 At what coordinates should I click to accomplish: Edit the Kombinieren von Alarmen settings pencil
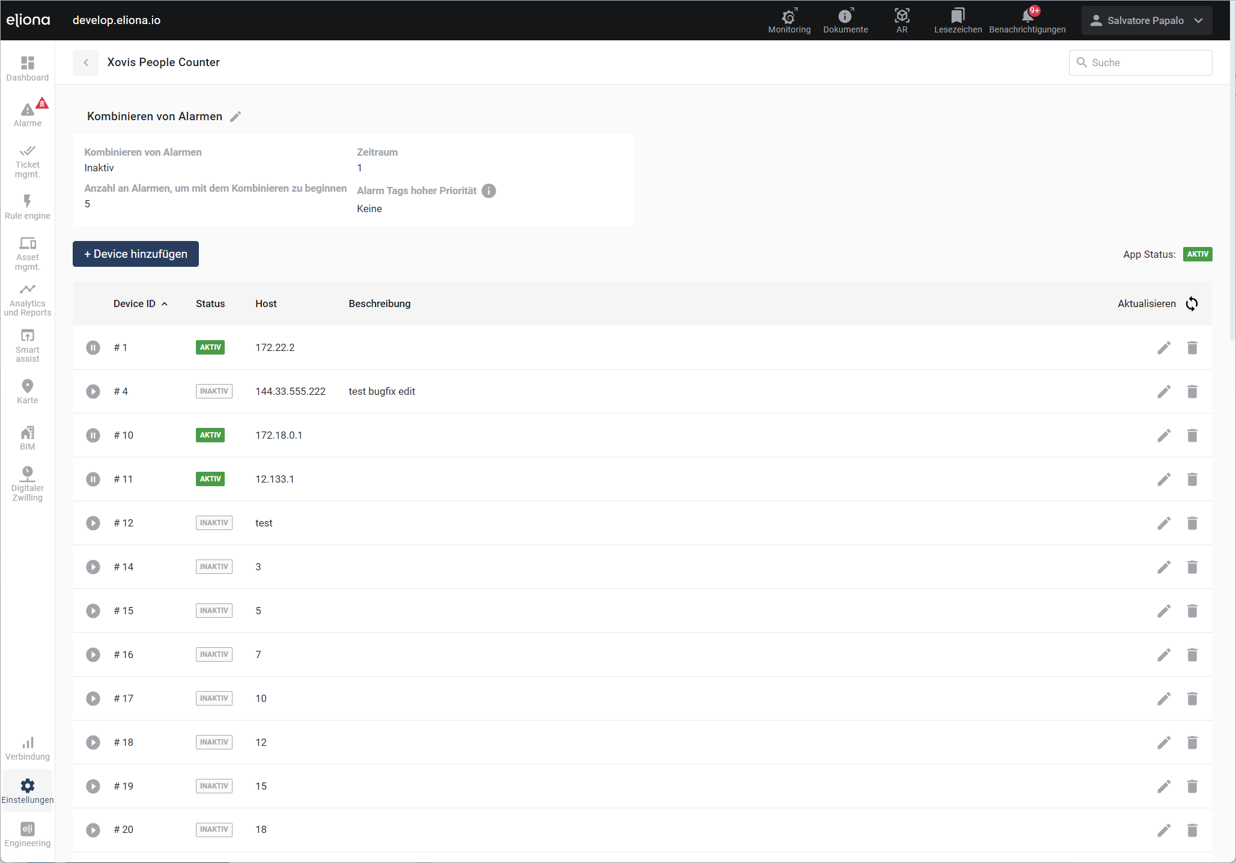coord(236,117)
